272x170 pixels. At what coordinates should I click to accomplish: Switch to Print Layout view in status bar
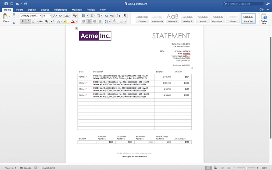click(209, 168)
